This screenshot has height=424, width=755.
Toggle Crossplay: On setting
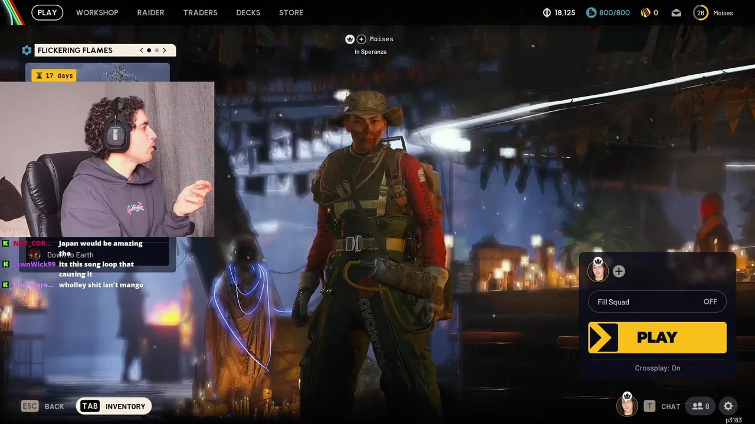pyautogui.click(x=657, y=368)
